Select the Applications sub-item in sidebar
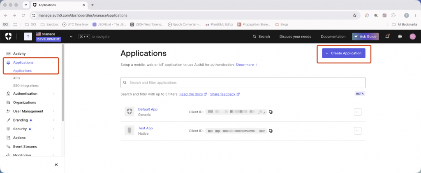 point(22,71)
